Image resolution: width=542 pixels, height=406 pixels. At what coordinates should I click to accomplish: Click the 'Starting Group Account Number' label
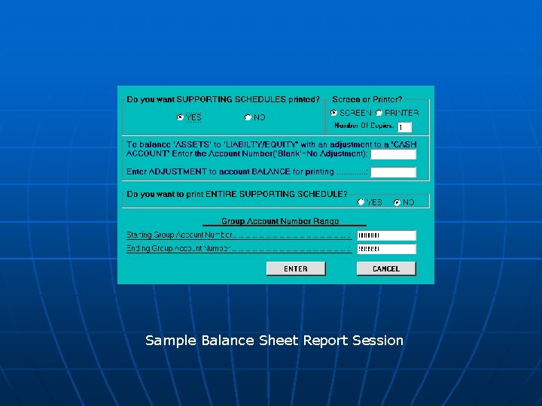coord(179,235)
